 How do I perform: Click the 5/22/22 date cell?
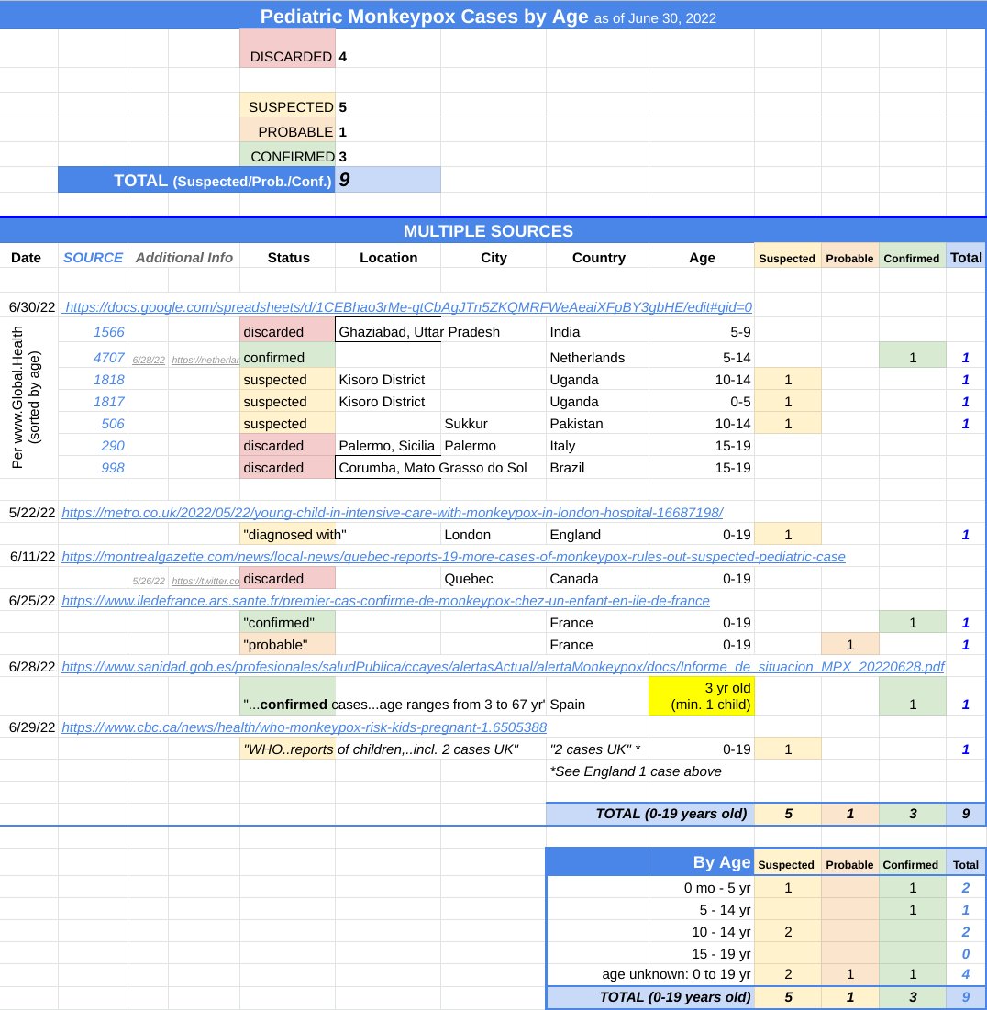(x=31, y=513)
